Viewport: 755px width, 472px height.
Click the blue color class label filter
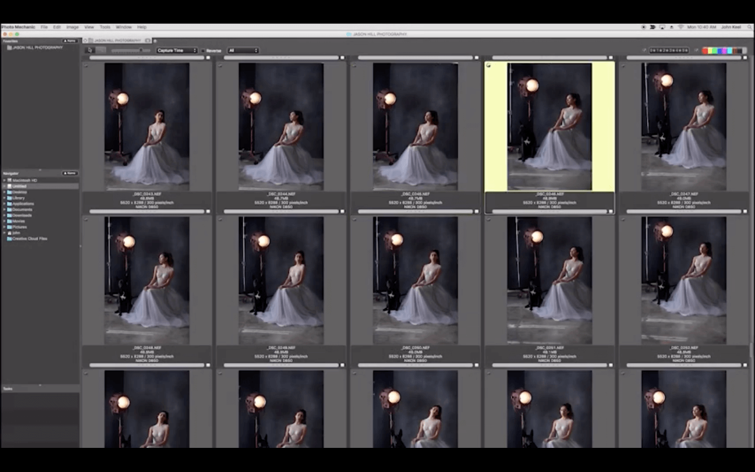[720, 51]
